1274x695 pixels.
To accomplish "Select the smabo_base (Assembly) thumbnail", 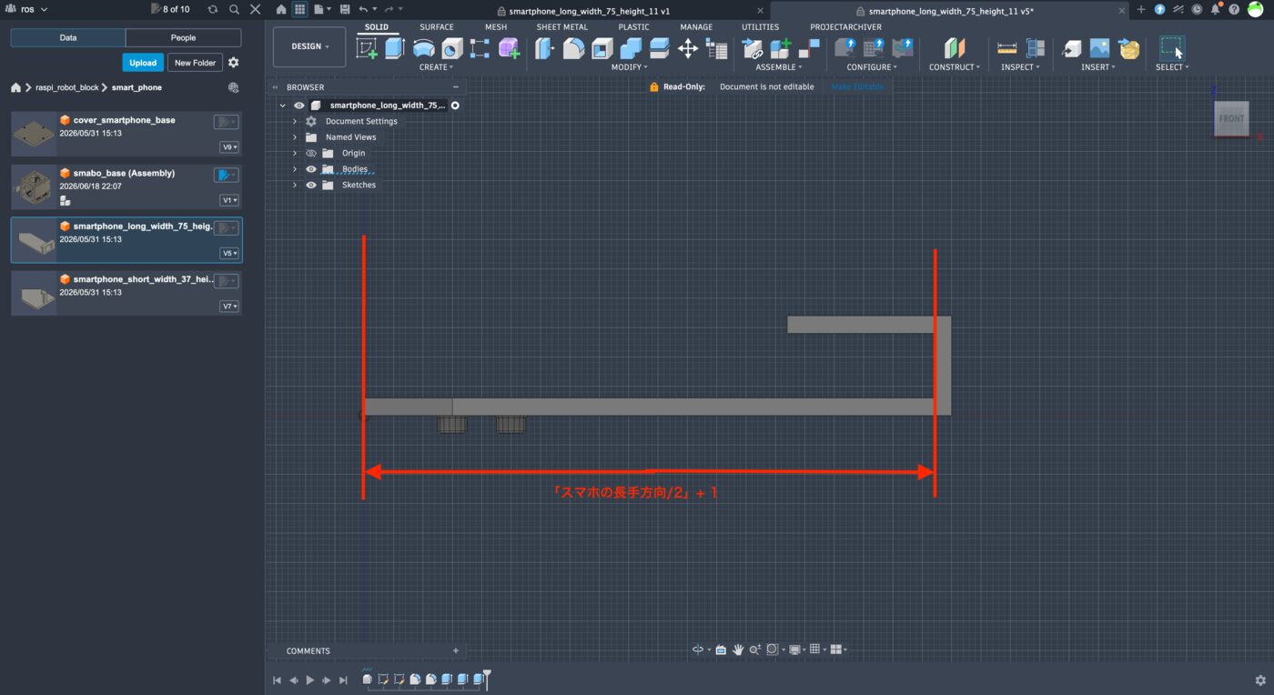I will 34,186.
